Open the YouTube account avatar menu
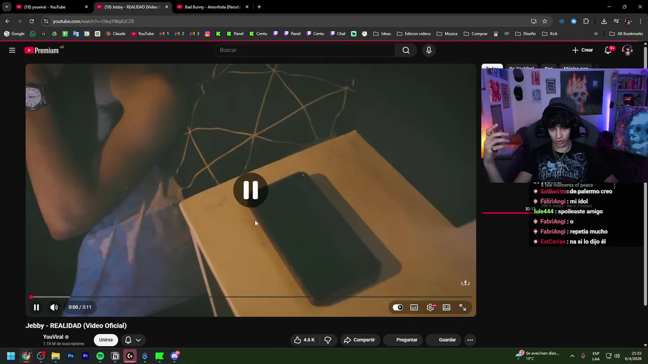Viewport: 648px width, 364px height. click(627, 50)
